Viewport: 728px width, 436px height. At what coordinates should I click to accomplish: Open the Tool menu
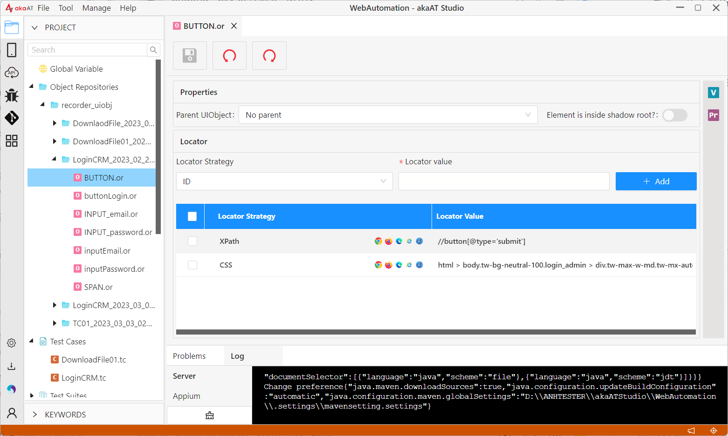[66, 8]
